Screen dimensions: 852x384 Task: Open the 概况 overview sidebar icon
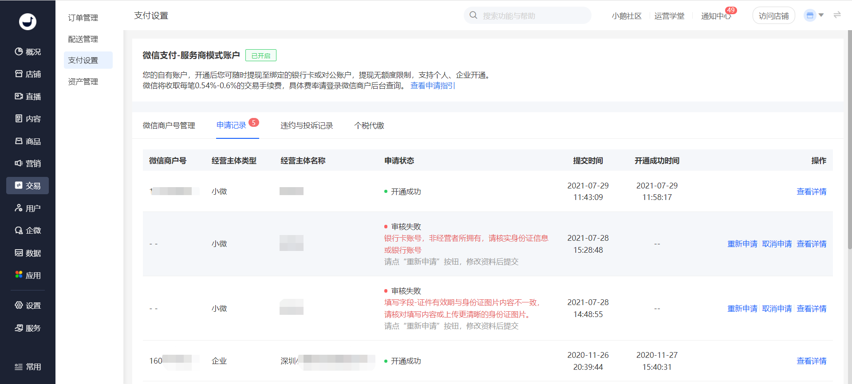coord(19,51)
